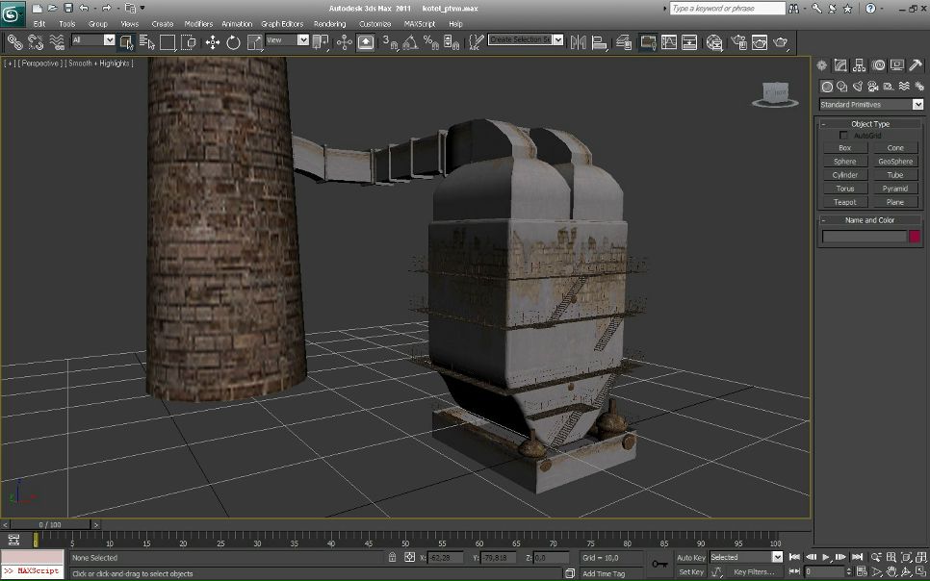This screenshot has height=581, width=930.
Task: Click the Mirror tool icon
Action: point(578,42)
